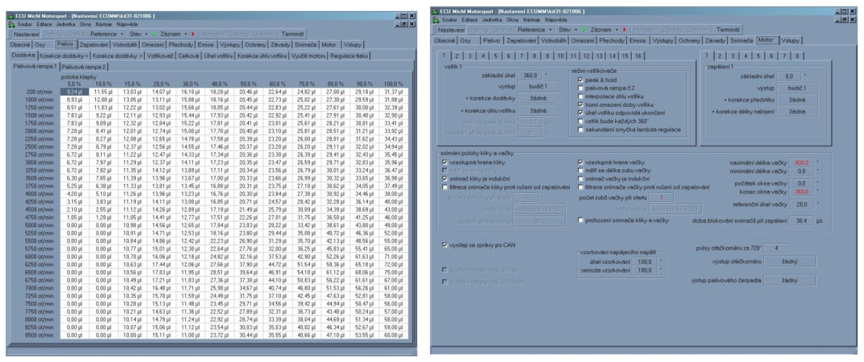Enable sekundární smyčka lambda regulace checkbox

[580, 130]
